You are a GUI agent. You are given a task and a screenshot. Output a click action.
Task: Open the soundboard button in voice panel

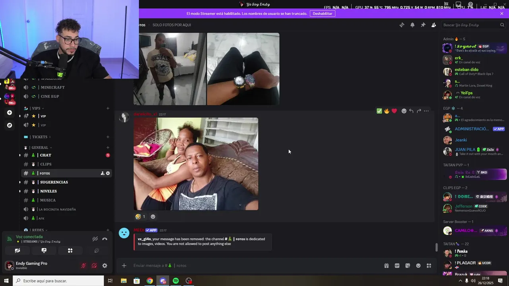pos(96,251)
